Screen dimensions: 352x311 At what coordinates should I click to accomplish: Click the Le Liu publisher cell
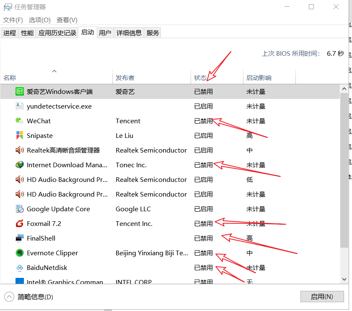click(x=124, y=135)
